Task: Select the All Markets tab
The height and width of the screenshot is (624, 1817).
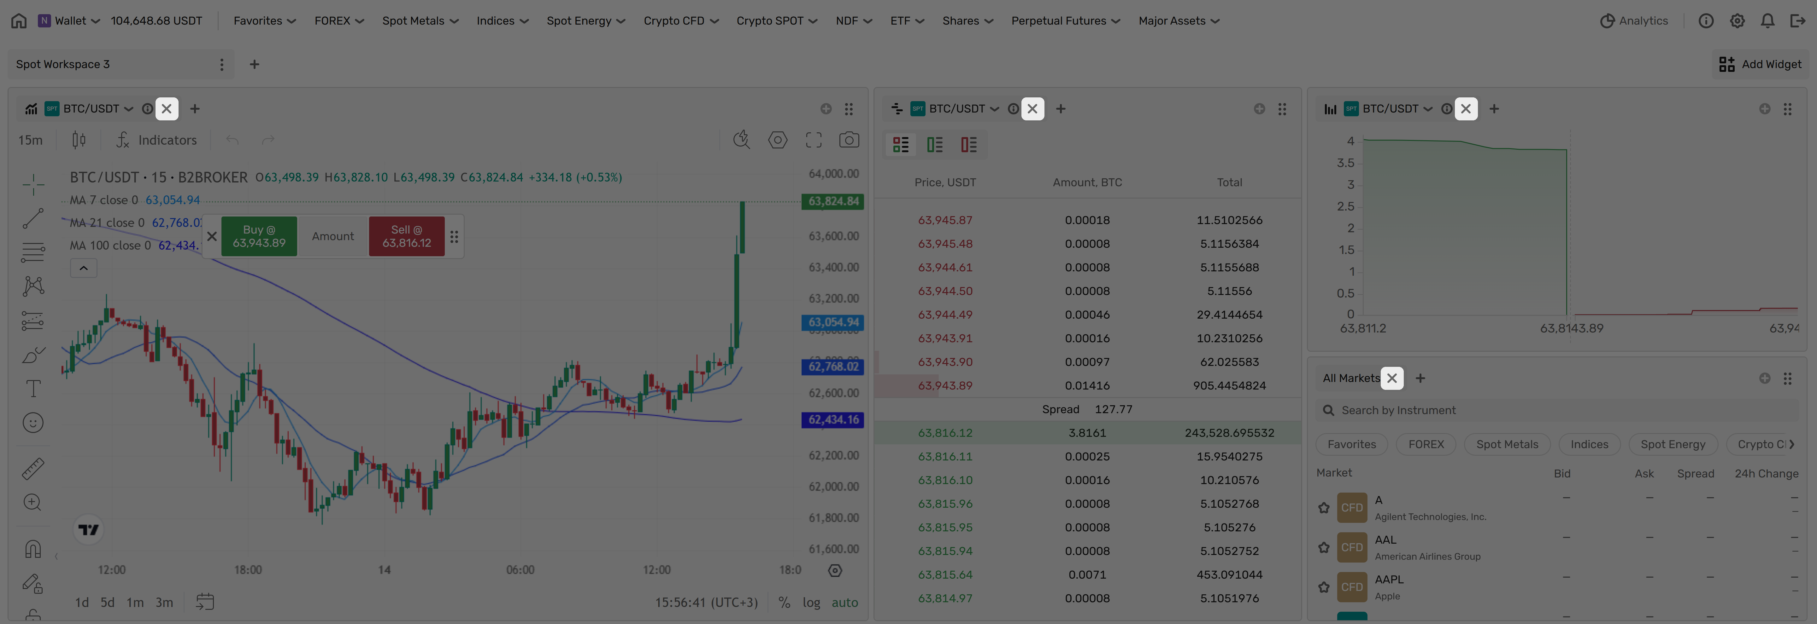Action: tap(1351, 378)
